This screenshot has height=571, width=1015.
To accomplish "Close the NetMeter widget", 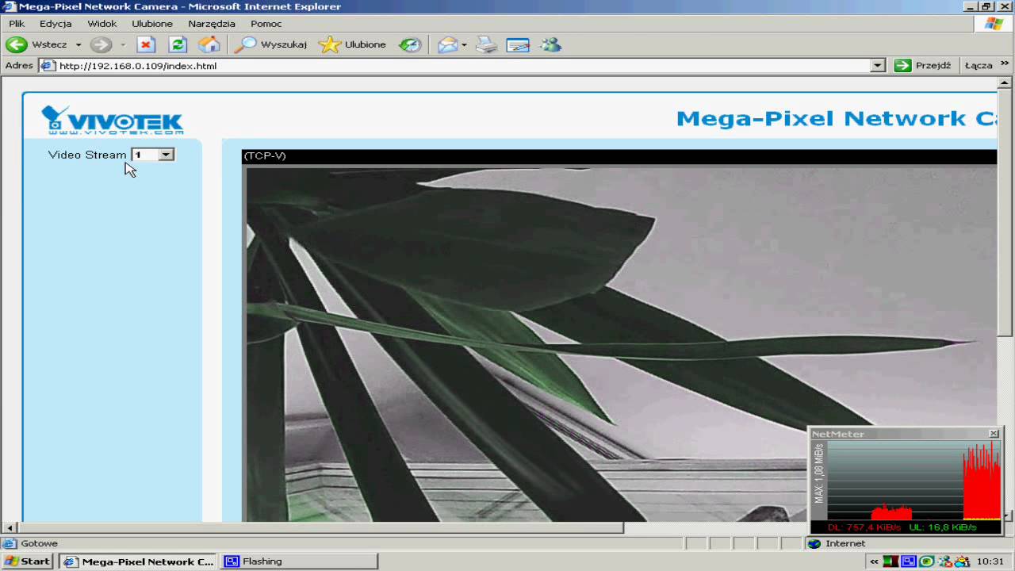I will (x=994, y=434).
